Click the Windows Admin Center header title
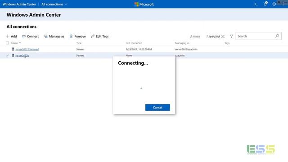This screenshot has width=288, height=162. click(19, 4)
